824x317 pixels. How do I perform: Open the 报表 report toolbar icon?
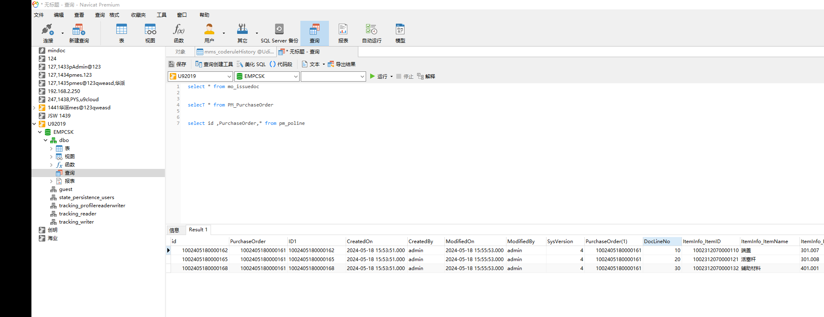pos(343,33)
